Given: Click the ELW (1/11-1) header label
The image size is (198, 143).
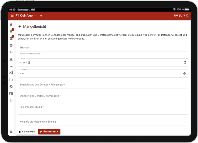Looking at the screenshot, I should [x=181, y=16].
